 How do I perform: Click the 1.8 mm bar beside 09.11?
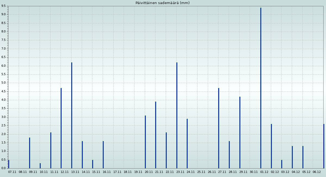30,153
